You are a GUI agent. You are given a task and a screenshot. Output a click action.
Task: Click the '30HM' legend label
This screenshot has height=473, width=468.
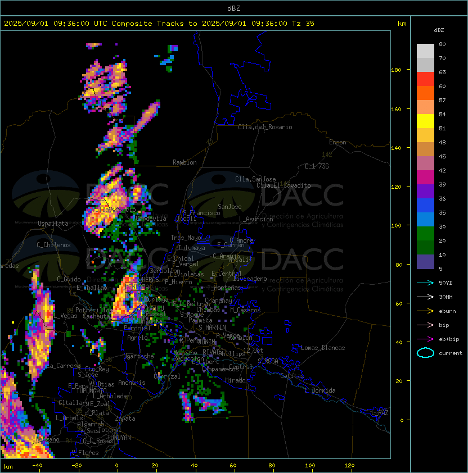[445, 297]
